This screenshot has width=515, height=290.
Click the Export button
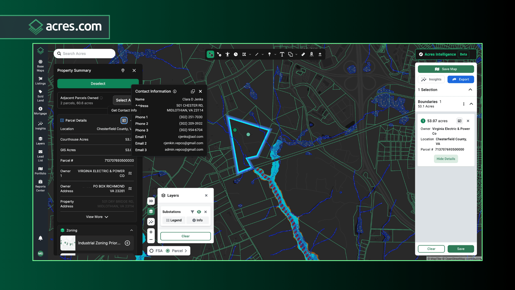pos(461,79)
